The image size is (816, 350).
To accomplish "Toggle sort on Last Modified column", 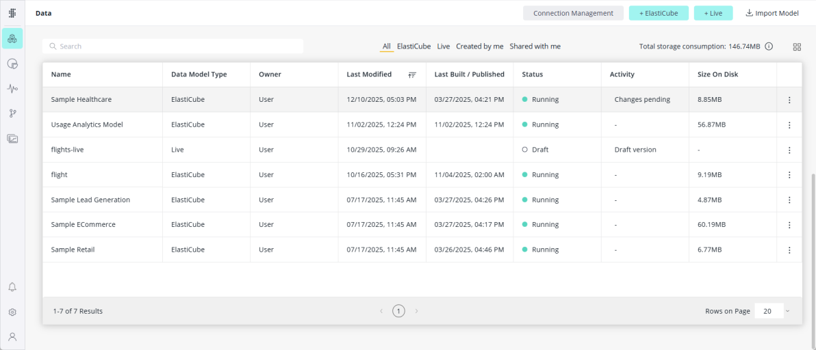I will pos(412,75).
